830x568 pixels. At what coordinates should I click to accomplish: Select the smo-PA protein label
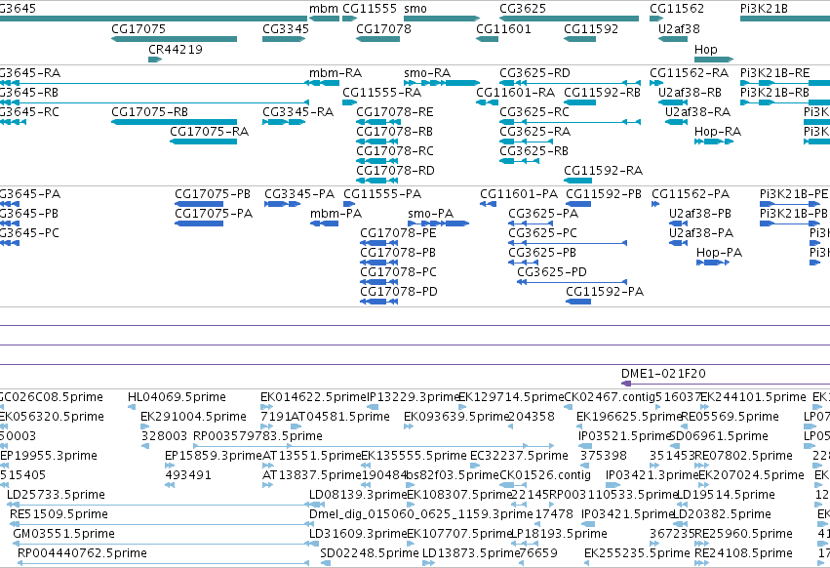[x=431, y=214]
